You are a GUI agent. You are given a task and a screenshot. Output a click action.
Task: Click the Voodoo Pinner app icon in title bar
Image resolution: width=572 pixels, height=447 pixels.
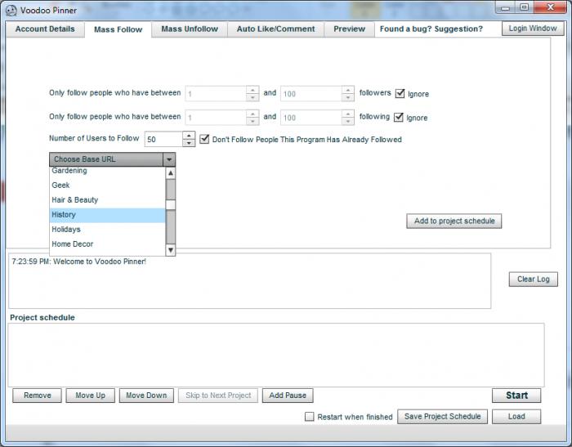[x=11, y=11]
